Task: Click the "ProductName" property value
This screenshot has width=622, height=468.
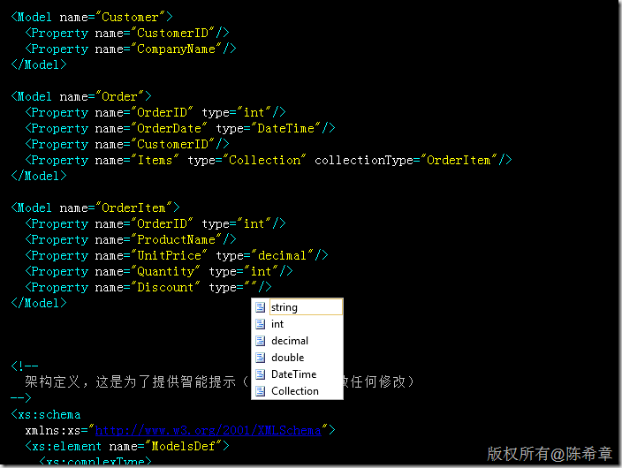Action: tap(176, 239)
